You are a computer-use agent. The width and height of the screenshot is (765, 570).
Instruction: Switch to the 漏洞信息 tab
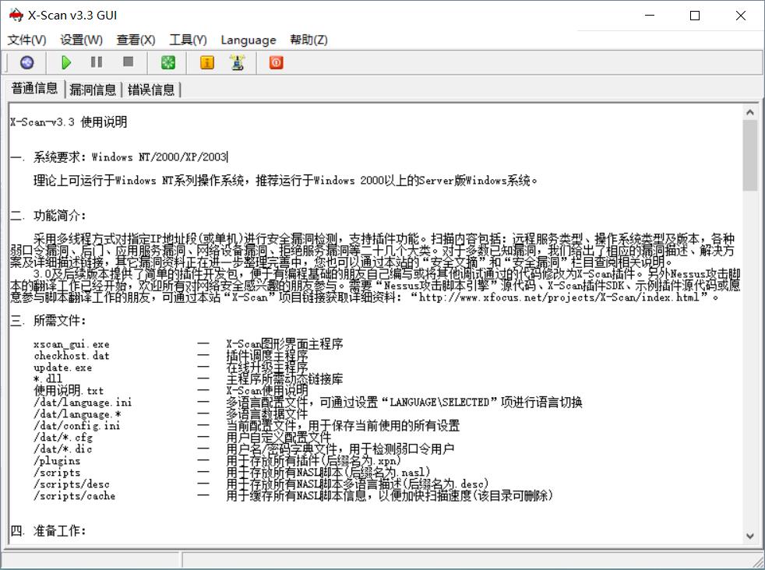click(x=93, y=89)
